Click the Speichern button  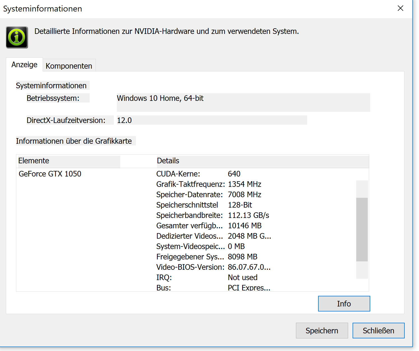point(322,331)
